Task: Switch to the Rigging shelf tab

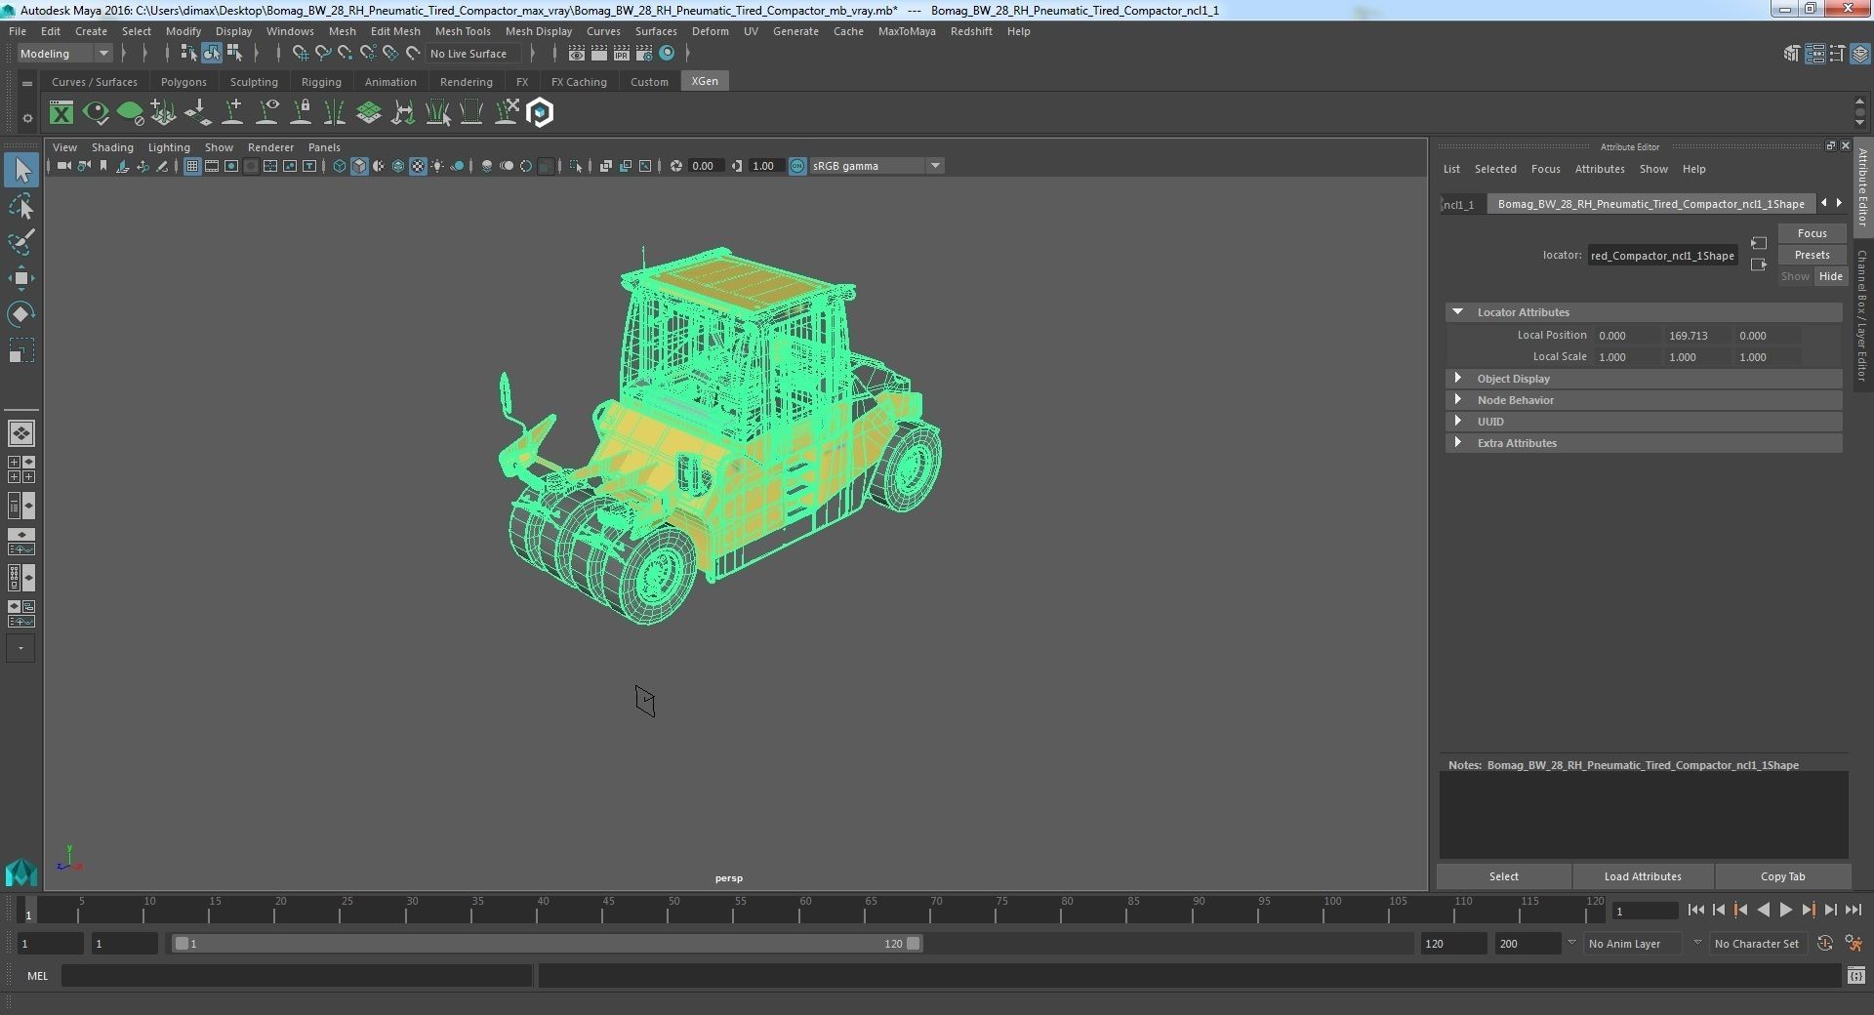Action: tap(321, 82)
